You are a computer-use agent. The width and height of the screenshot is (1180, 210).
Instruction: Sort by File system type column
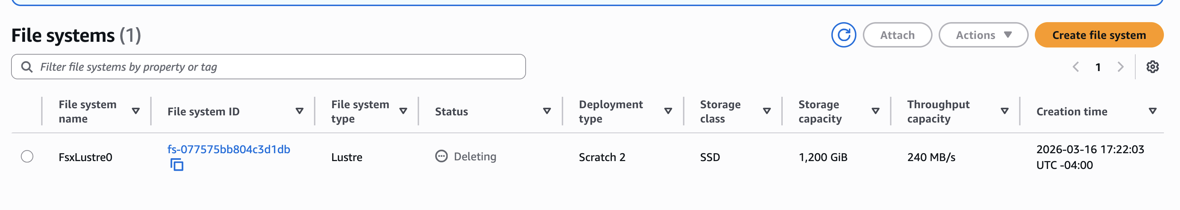(403, 111)
